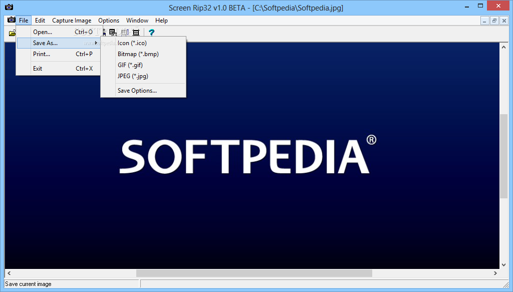
Task: Click the vertical scrollbar up arrow
Action: coord(504,47)
